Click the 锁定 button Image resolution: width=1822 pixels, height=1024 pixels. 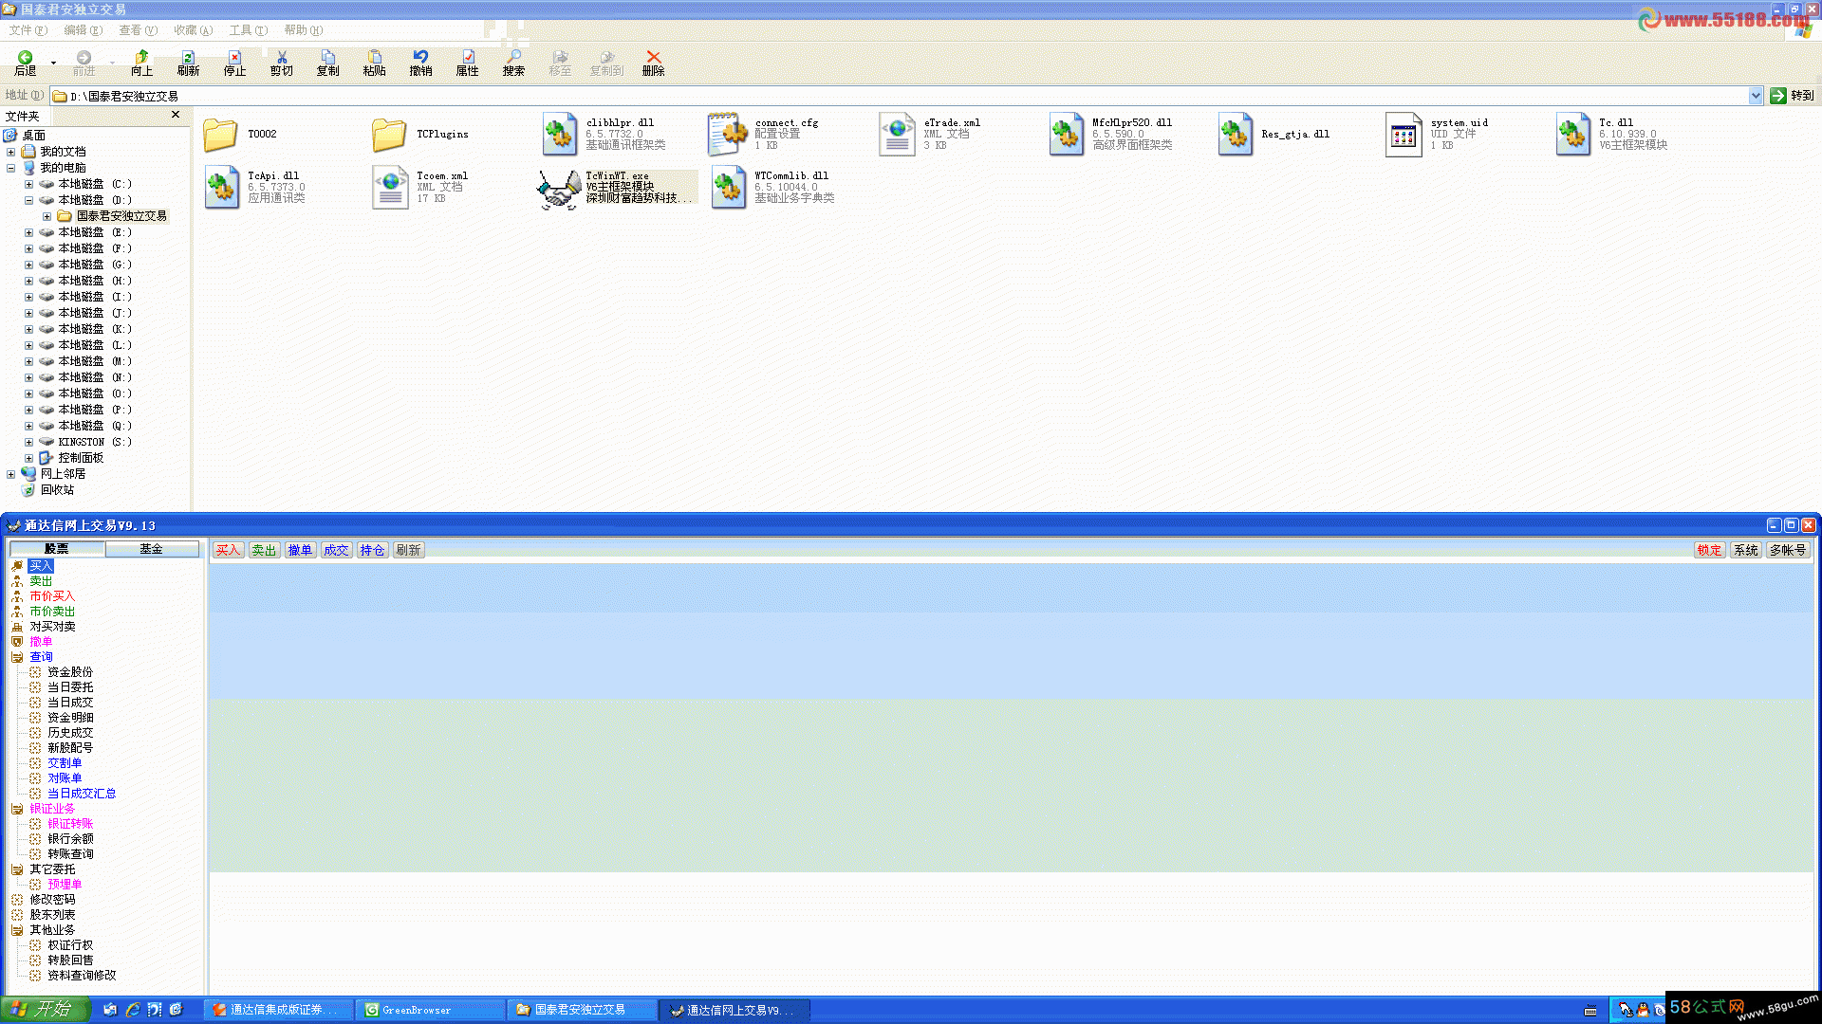pos(1709,550)
